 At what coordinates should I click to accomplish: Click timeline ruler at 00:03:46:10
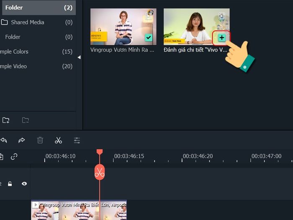click(60, 156)
